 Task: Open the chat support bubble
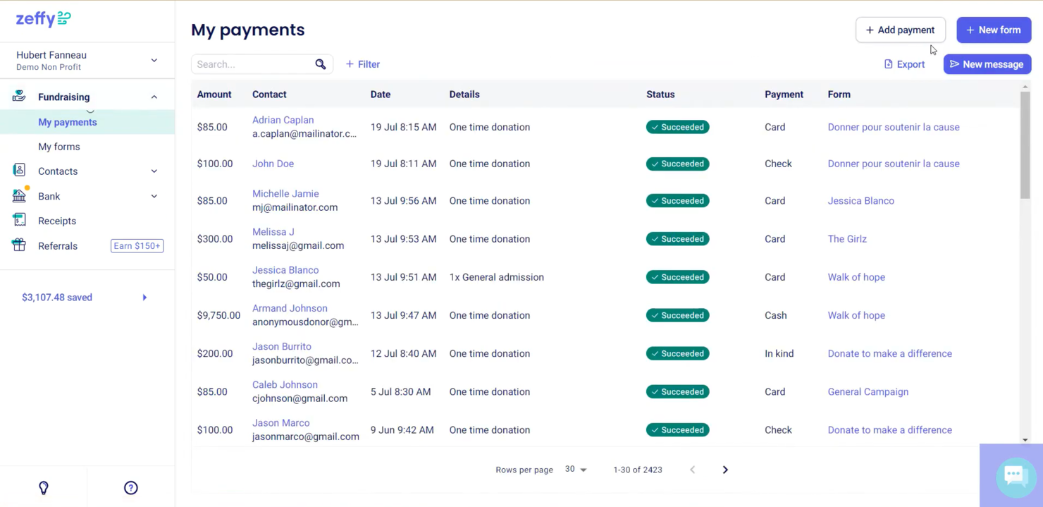1015,476
